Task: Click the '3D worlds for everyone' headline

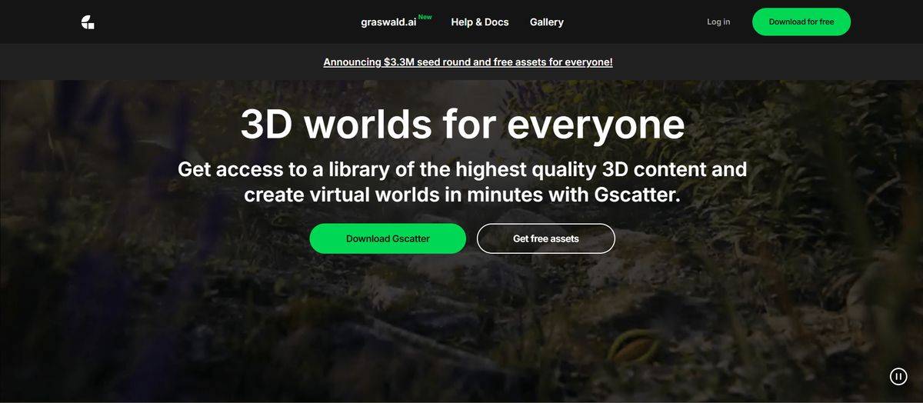Action: 462,125
